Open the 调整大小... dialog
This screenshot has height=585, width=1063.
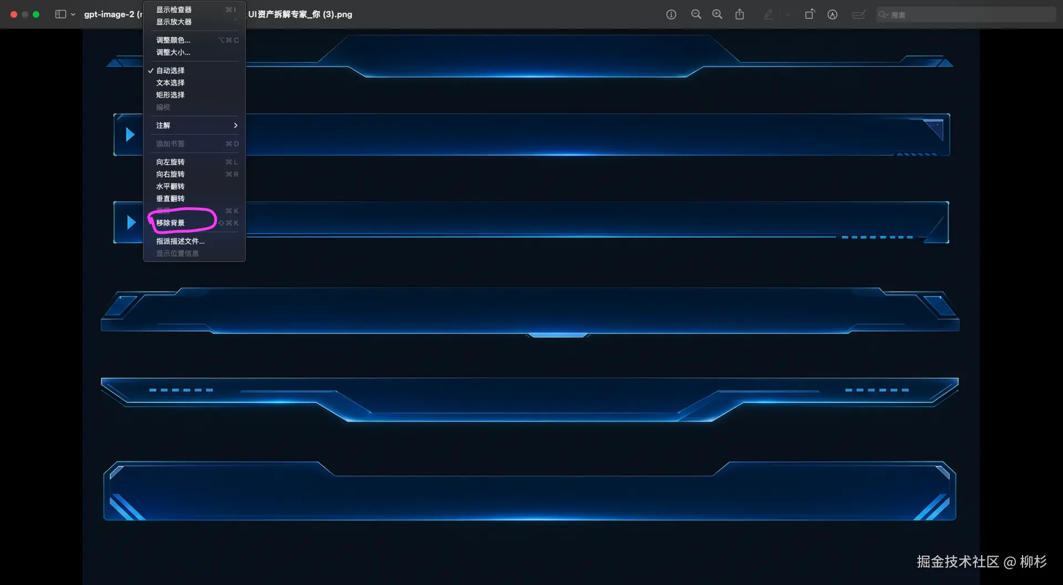click(173, 52)
